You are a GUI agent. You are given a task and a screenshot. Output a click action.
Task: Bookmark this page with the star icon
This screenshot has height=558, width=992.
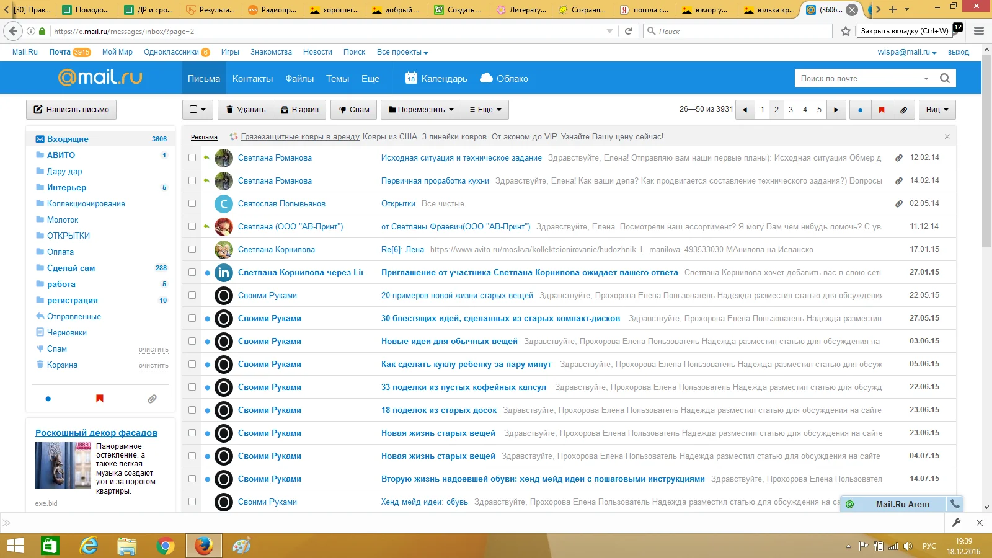pos(846,31)
